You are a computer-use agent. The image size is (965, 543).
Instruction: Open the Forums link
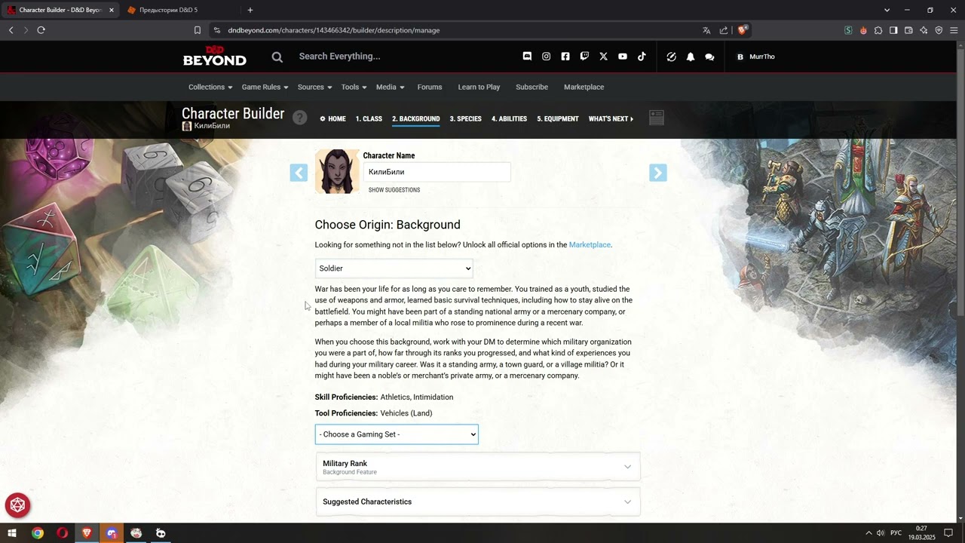tap(430, 87)
